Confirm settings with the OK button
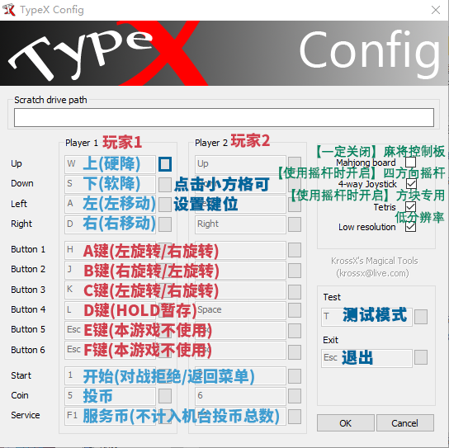 346,422
